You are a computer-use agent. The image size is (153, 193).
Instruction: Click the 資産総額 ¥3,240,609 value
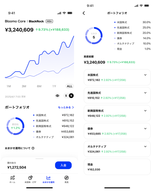click(94, 62)
